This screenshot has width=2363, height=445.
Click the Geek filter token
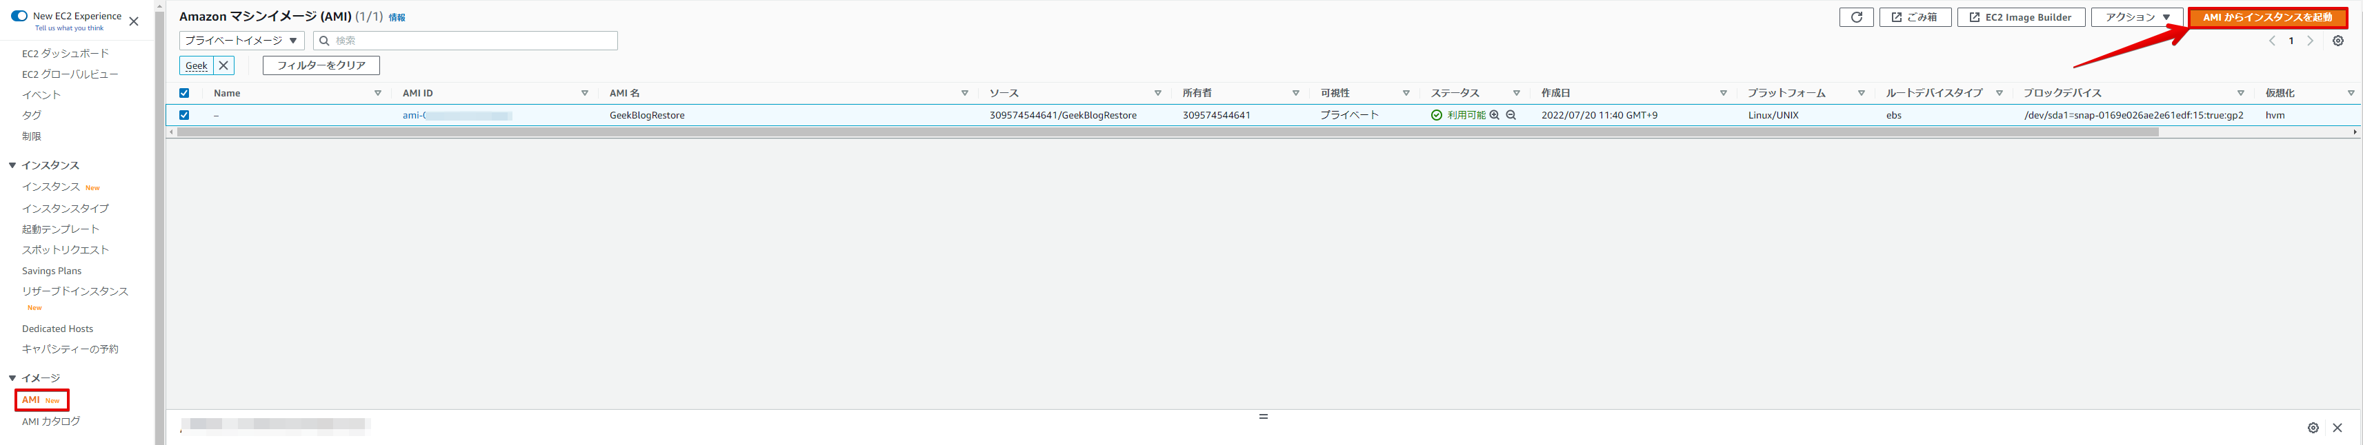pyautogui.click(x=197, y=66)
